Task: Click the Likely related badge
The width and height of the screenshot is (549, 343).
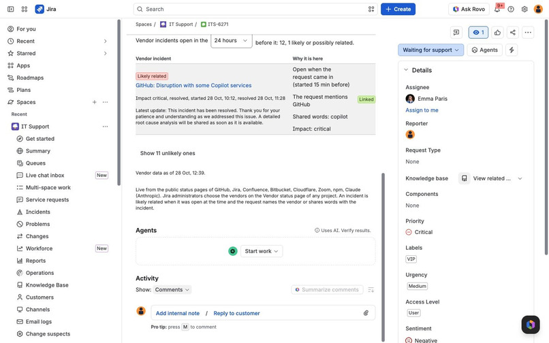Action: pos(152,76)
